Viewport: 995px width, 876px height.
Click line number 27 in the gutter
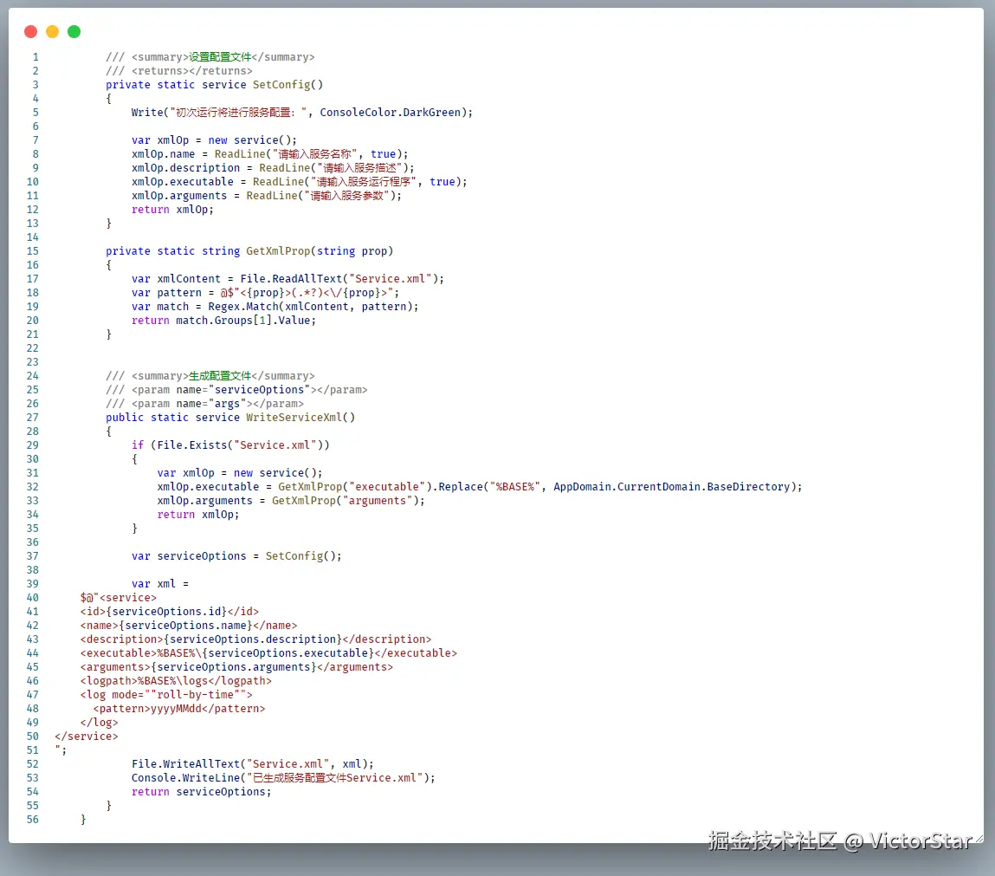tap(32, 419)
